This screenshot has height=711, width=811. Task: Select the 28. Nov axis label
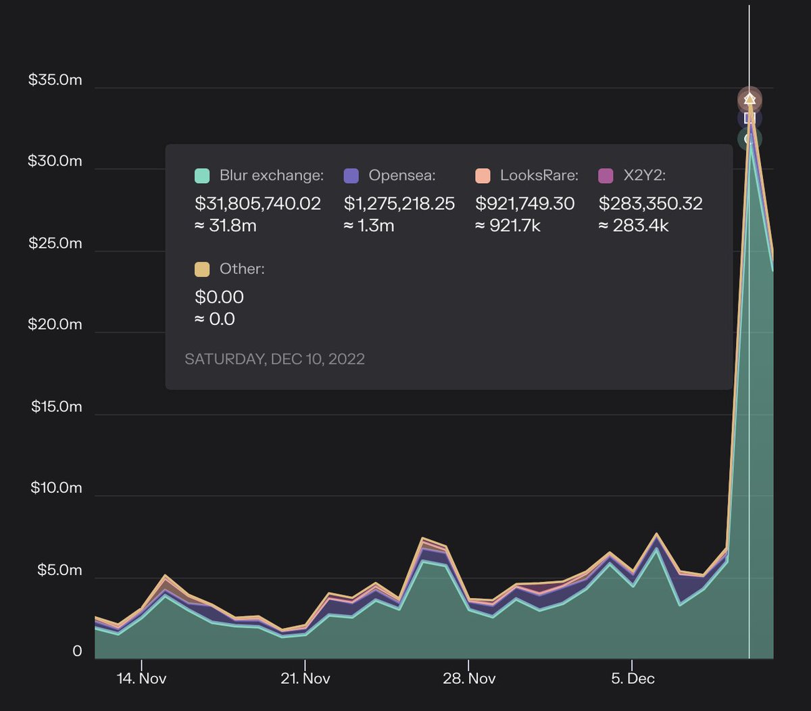pos(469,678)
